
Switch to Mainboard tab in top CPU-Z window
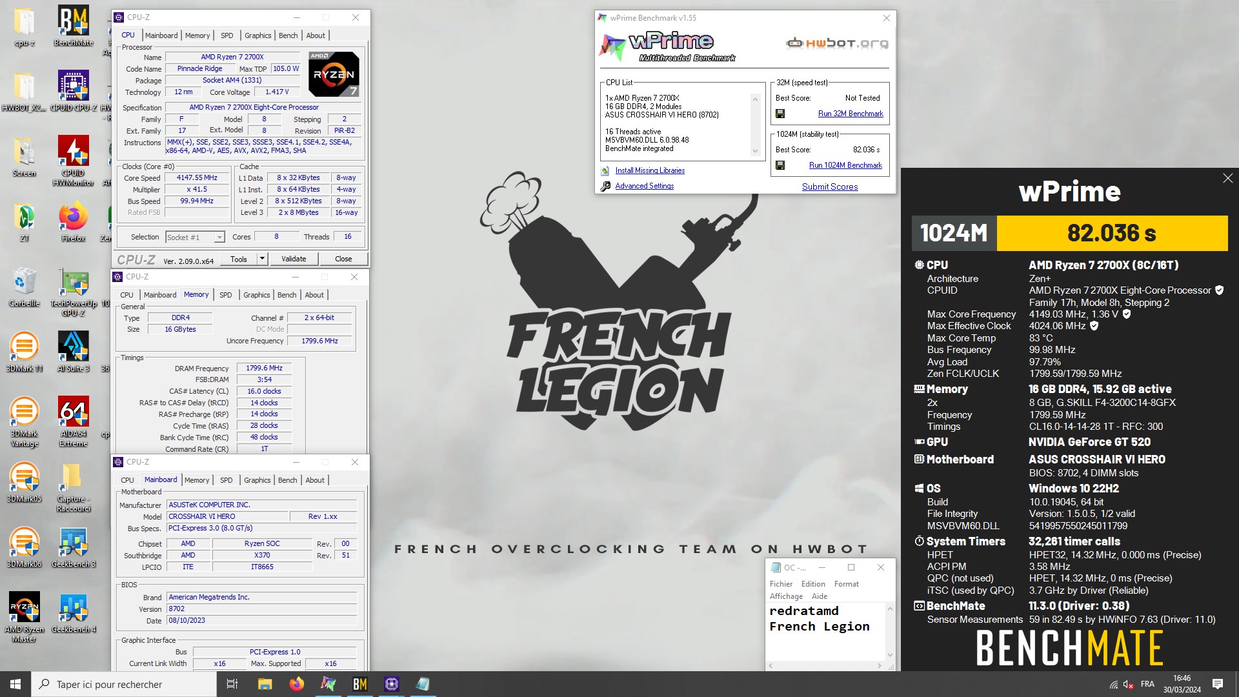pyautogui.click(x=161, y=35)
